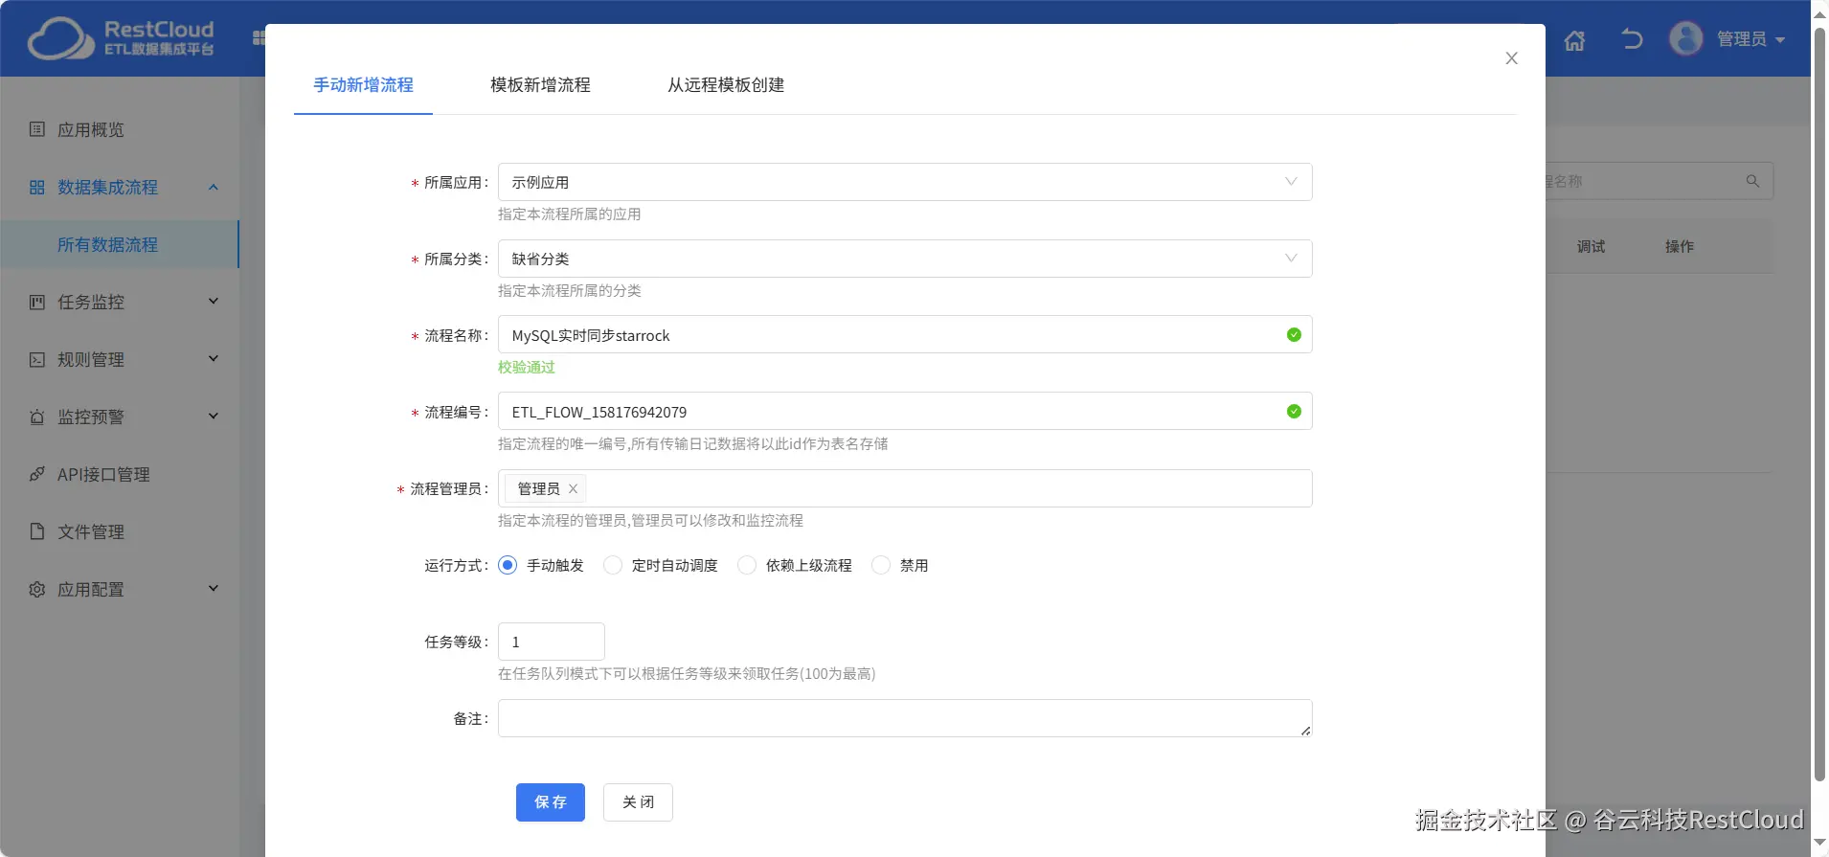The image size is (1829, 857).
Task: Click the 规则管理 sidebar icon
Action: click(37, 359)
